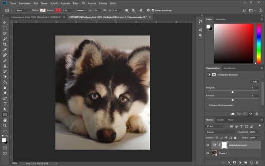Image resolution: width=265 pixels, height=166 pixels.
Task: Select the History Brush tool
Action: [5, 71]
